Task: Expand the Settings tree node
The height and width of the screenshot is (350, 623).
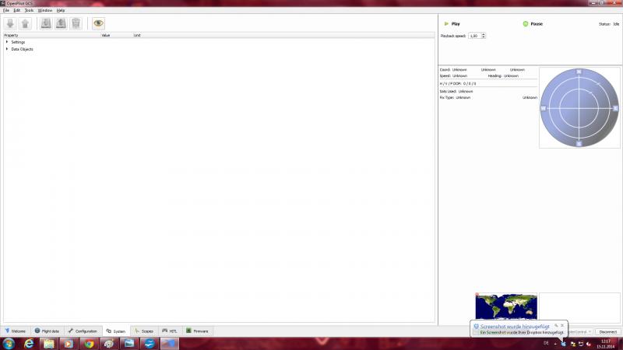Action: 7,42
